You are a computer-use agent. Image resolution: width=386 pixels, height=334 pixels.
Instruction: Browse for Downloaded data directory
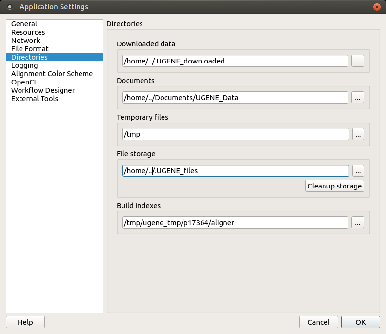[357, 61]
